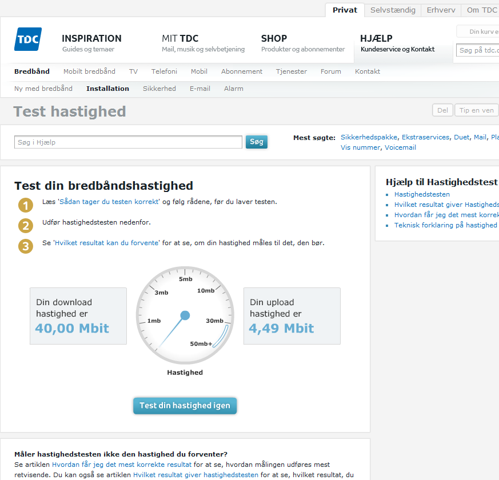Viewport: 499px width, 480px height.
Task: Visit the Forum section
Action: pyautogui.click(x=331, y=71)
